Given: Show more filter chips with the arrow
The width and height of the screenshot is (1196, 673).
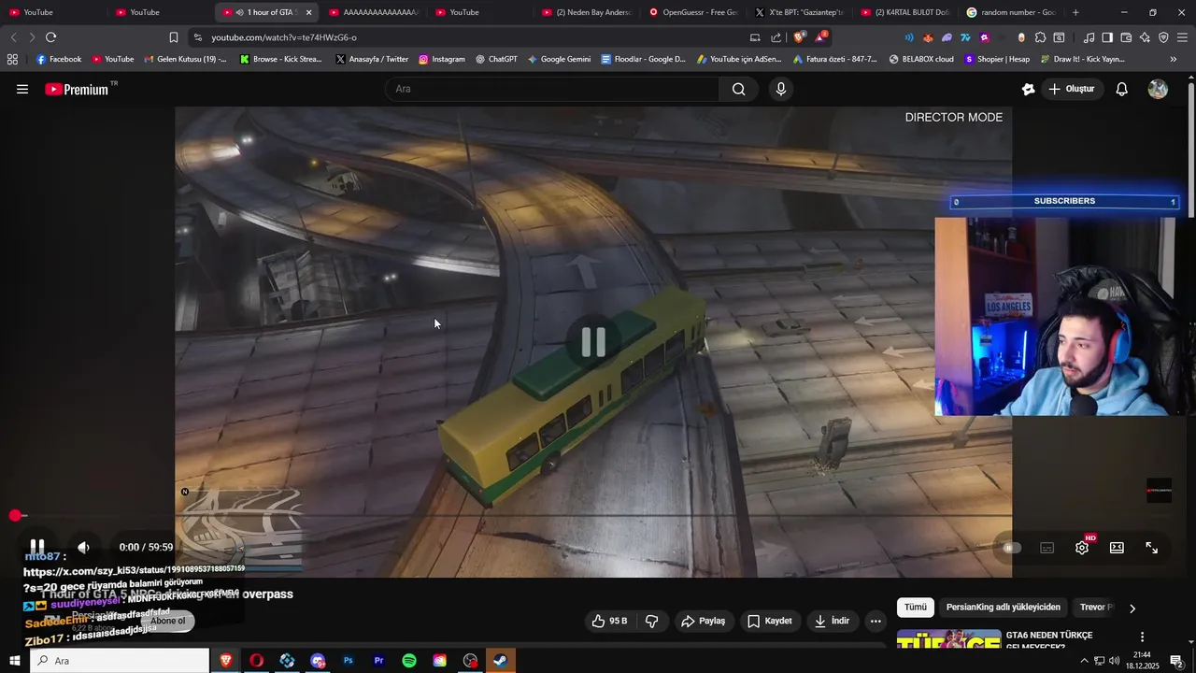Looking at the screenshot, I should 1132,609.
